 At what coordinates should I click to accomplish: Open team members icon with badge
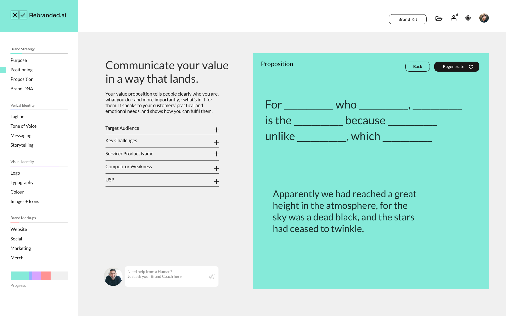point(454,17)
